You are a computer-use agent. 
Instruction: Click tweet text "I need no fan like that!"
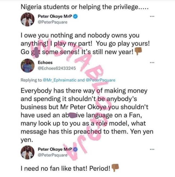pyautogui.click(x=54, y=168)
